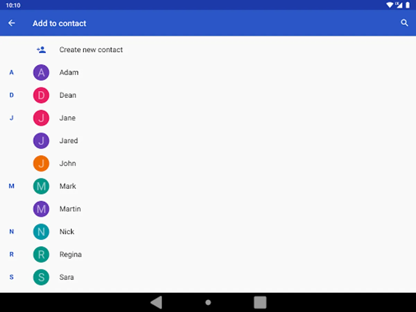416x312 pixels.
Task: Tap John's orange J avatar
Action: (41, 164)
